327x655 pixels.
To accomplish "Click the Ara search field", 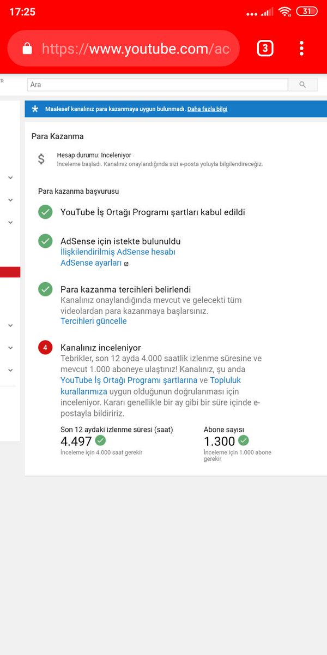I will 158,85.
